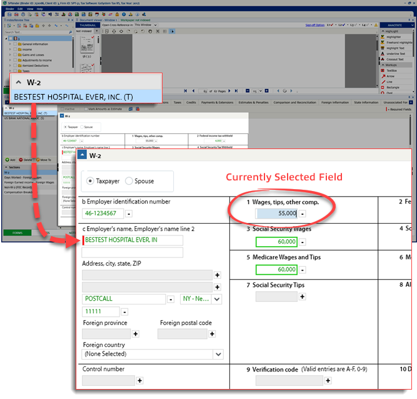The height and width of the screenshot is (399, 417).
Task: Switch to the Estimates & Penalties tab
Action: point(253,102)
